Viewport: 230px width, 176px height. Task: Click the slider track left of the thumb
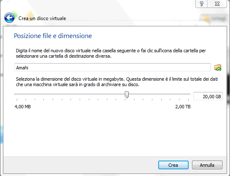[x=70, y=94]
